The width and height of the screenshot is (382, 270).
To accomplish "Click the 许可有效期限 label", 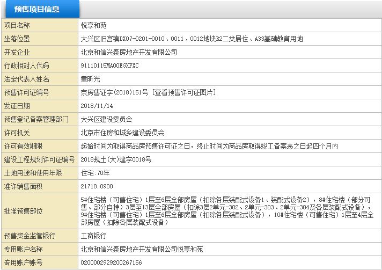I will tap(24, 146).
